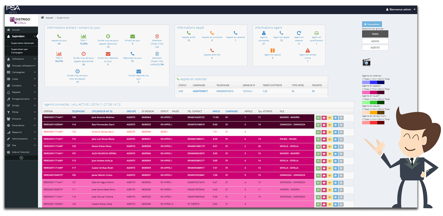The image size is (443, 216).
Task: Expand the Campagnes sidebar menu
Action: click(x=21, y=72)
